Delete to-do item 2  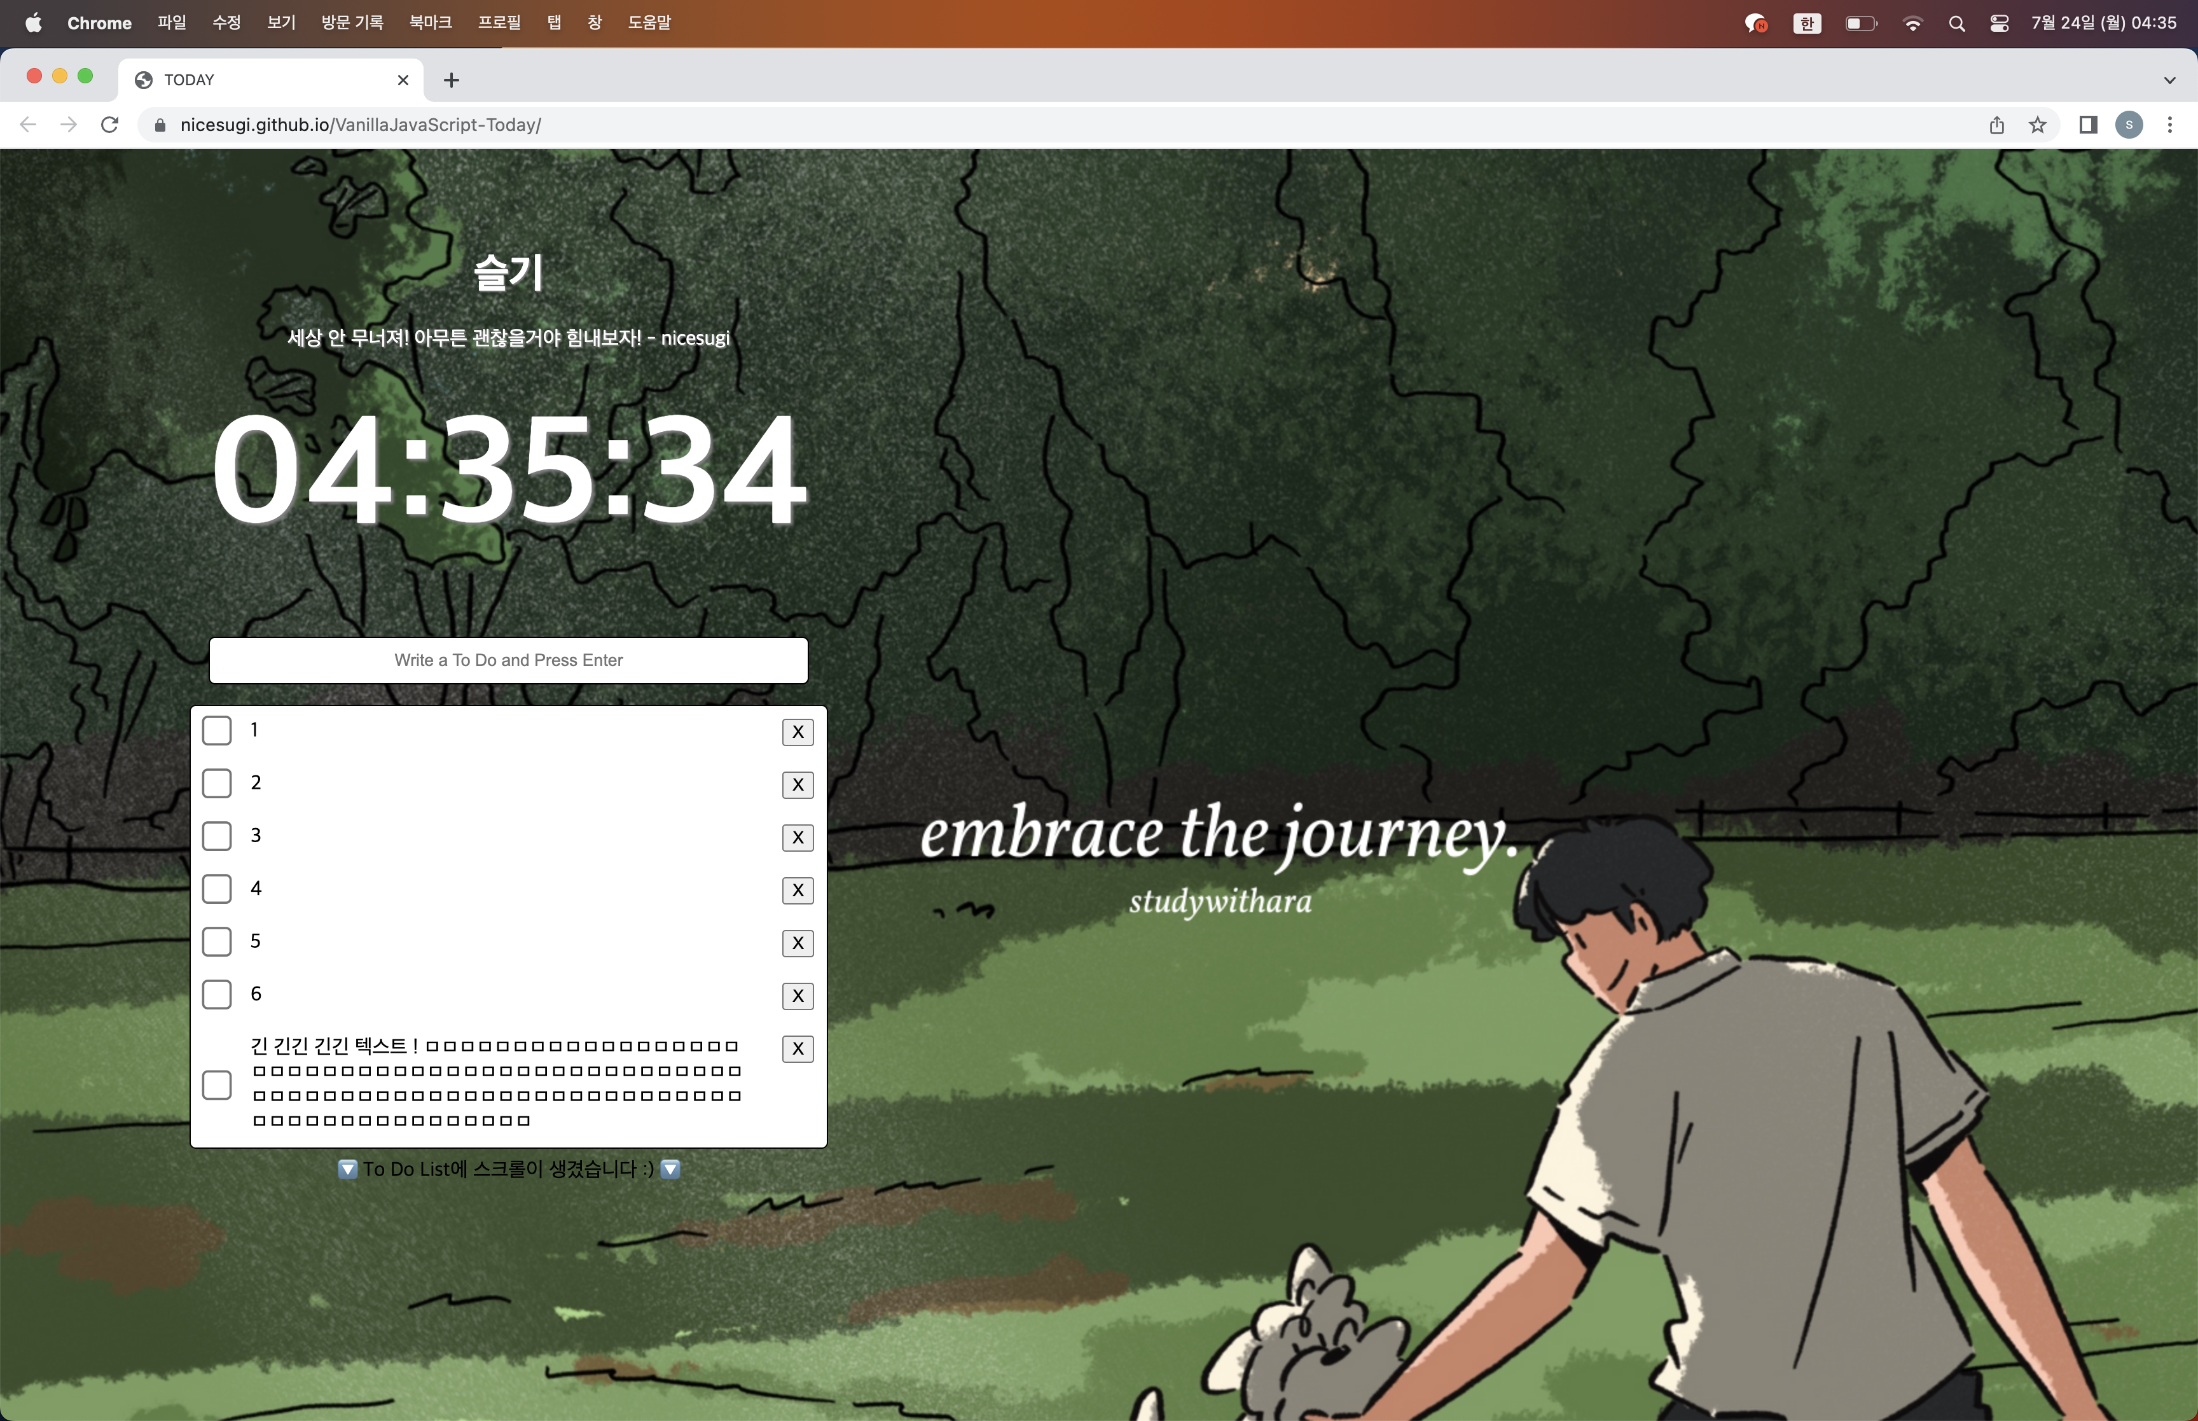(798, 784)
